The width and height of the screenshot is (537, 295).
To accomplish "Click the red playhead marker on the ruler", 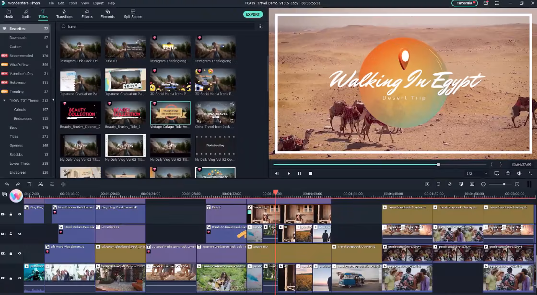I will pos(276,193).
